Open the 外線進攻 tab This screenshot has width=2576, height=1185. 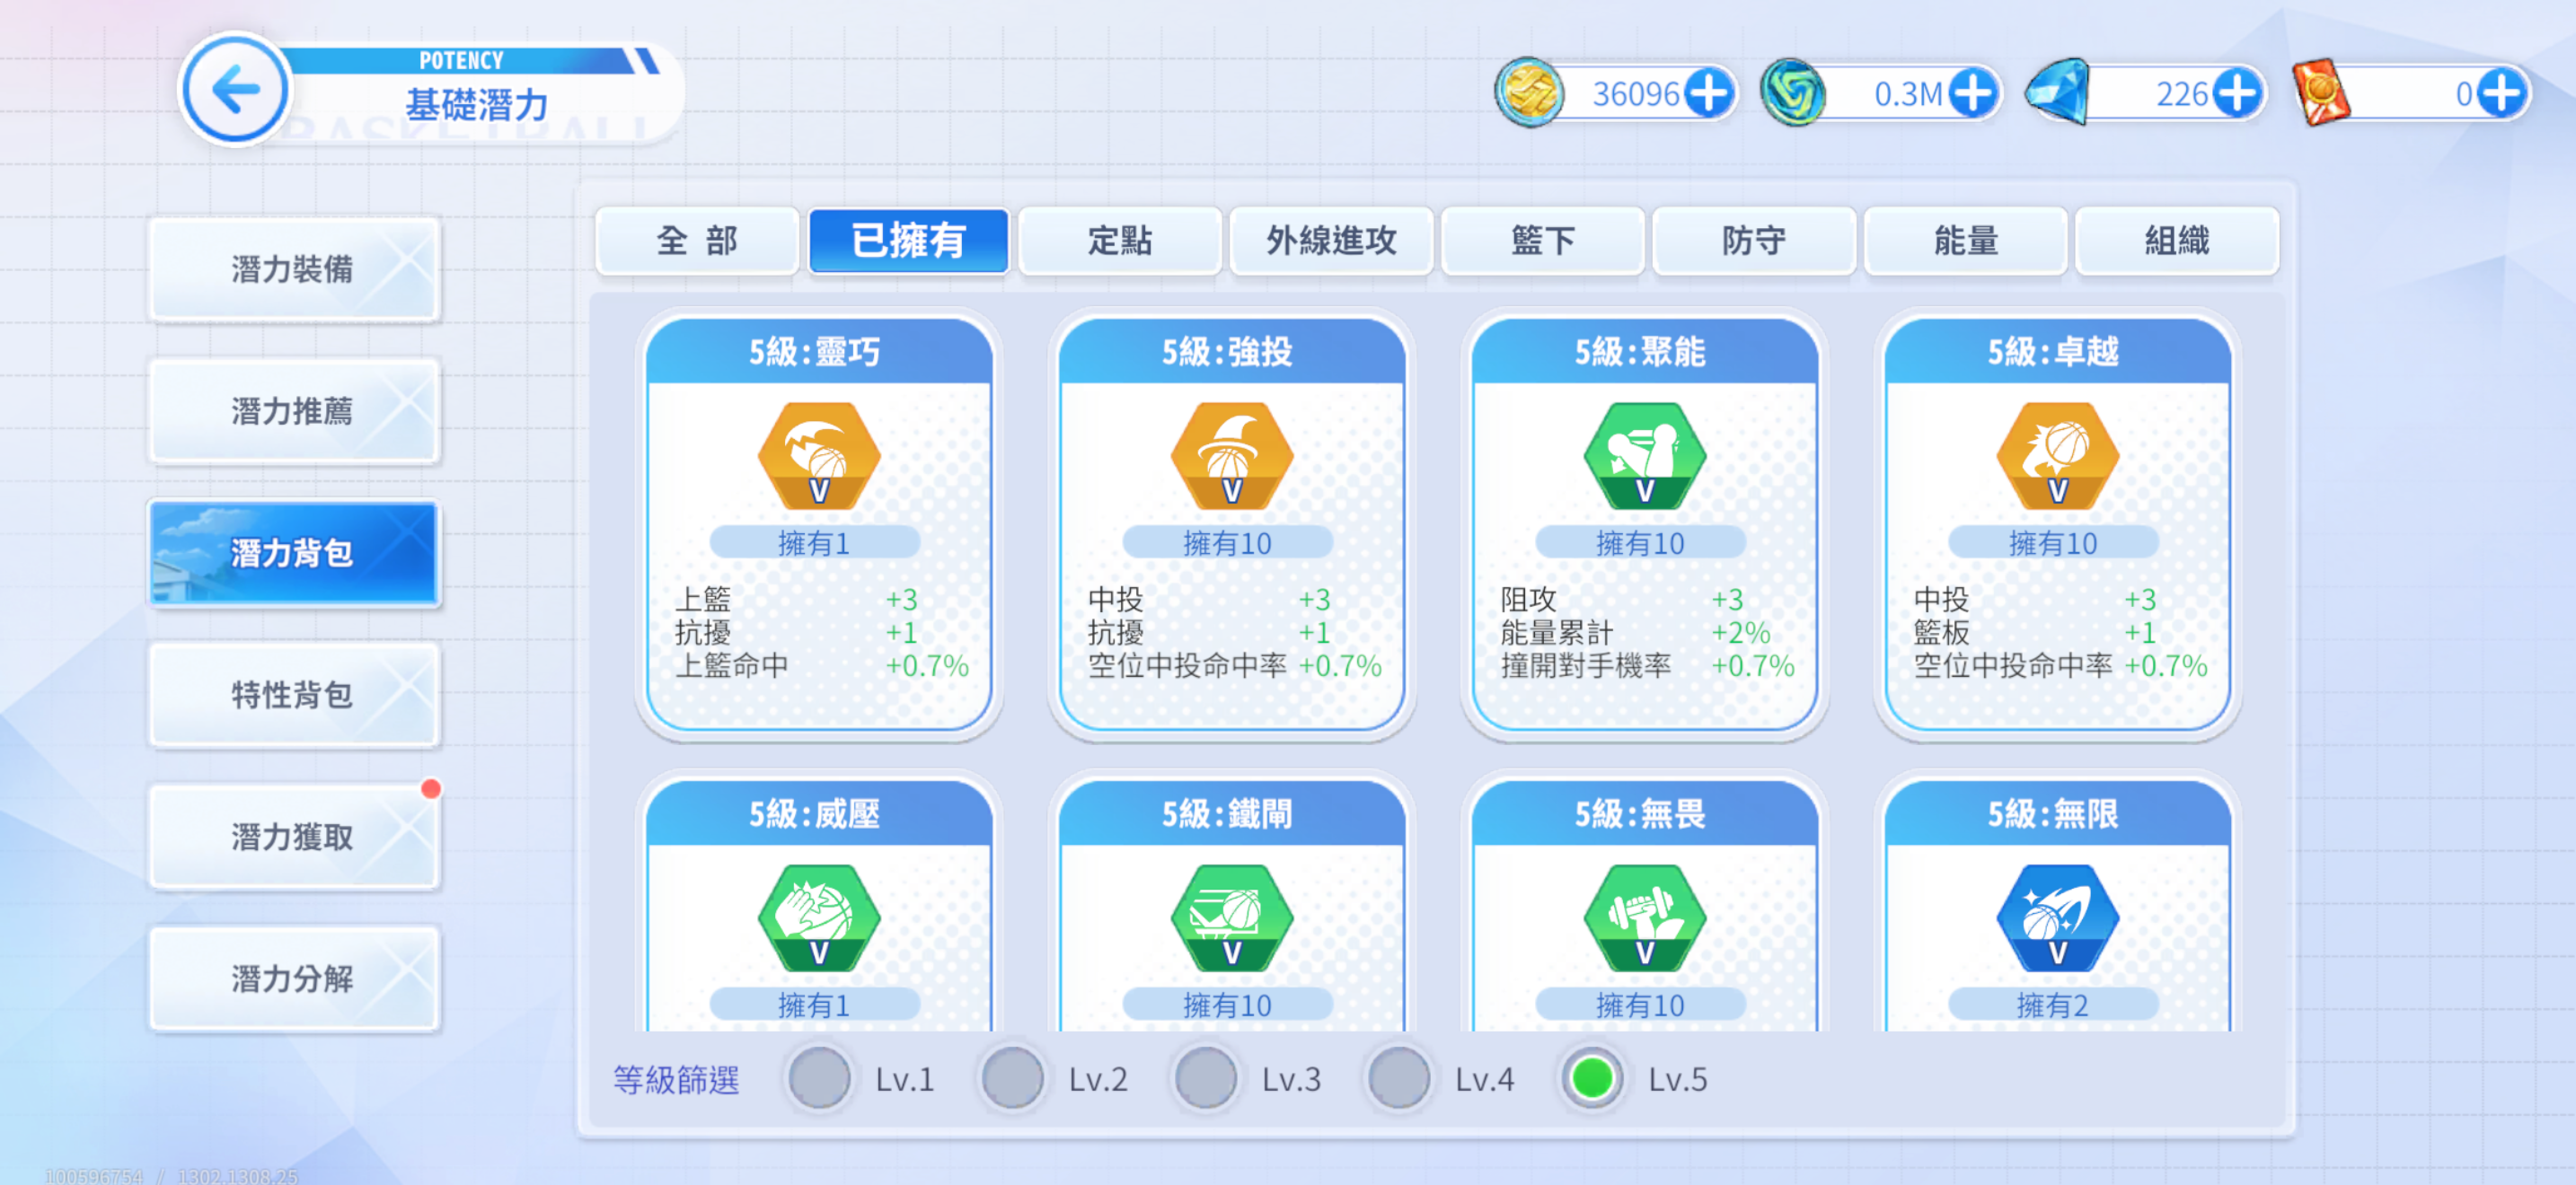(1331, 241)
